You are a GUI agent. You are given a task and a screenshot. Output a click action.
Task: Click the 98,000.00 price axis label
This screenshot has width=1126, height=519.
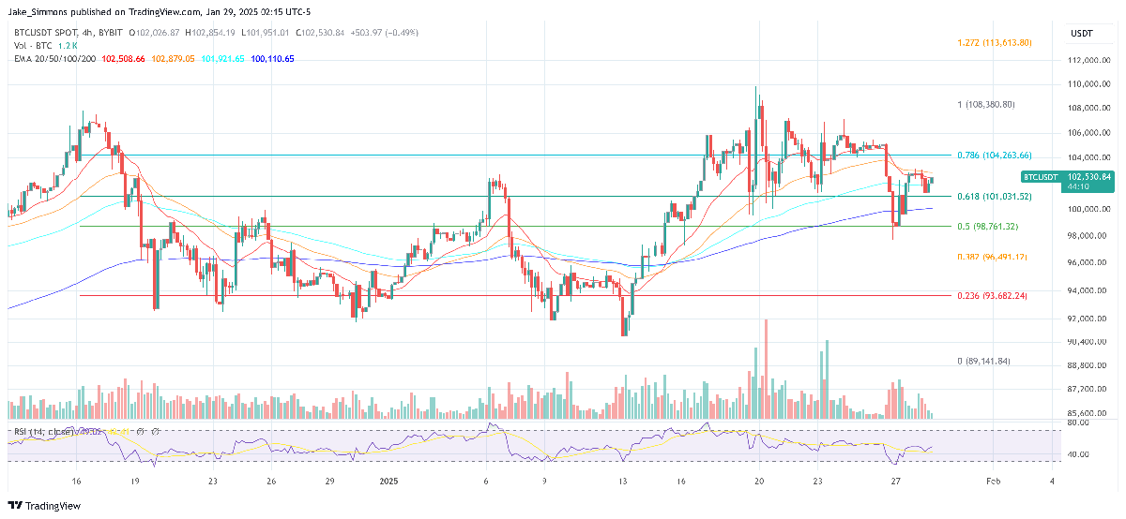point(1088,236)
